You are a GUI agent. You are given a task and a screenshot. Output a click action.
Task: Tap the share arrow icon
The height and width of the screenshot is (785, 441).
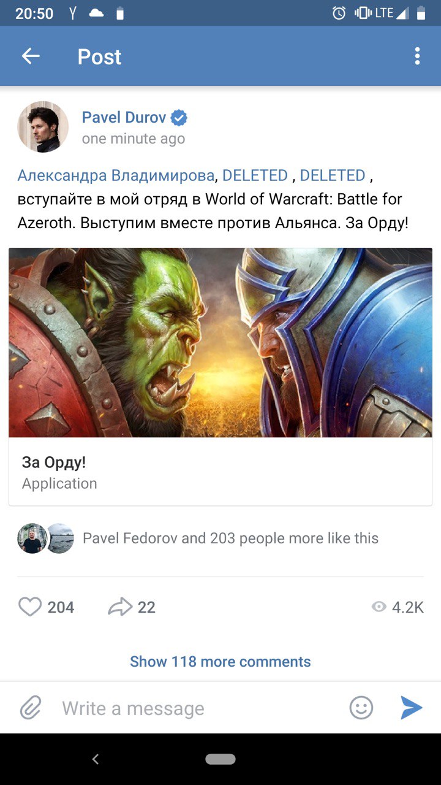120,607
